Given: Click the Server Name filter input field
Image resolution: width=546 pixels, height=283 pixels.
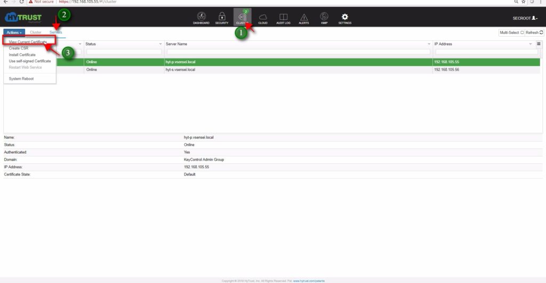Looking at the screenshot, I should pos(299,52).
